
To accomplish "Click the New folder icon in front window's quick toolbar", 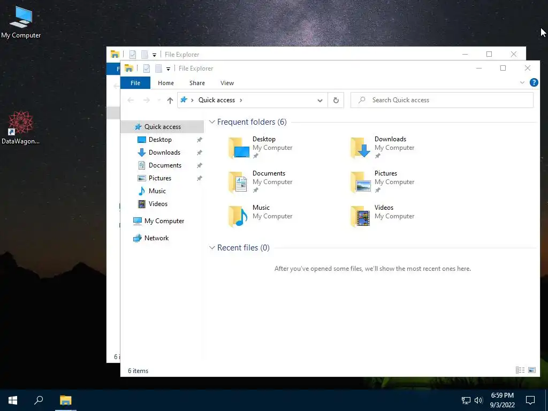I will 158,68.
